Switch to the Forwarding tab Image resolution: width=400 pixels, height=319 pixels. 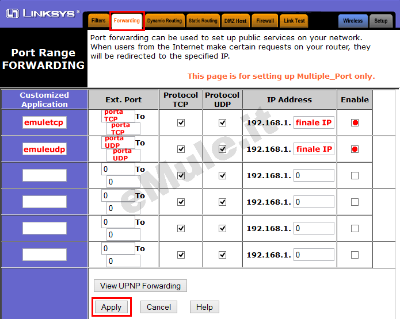[x=127, y=21]
